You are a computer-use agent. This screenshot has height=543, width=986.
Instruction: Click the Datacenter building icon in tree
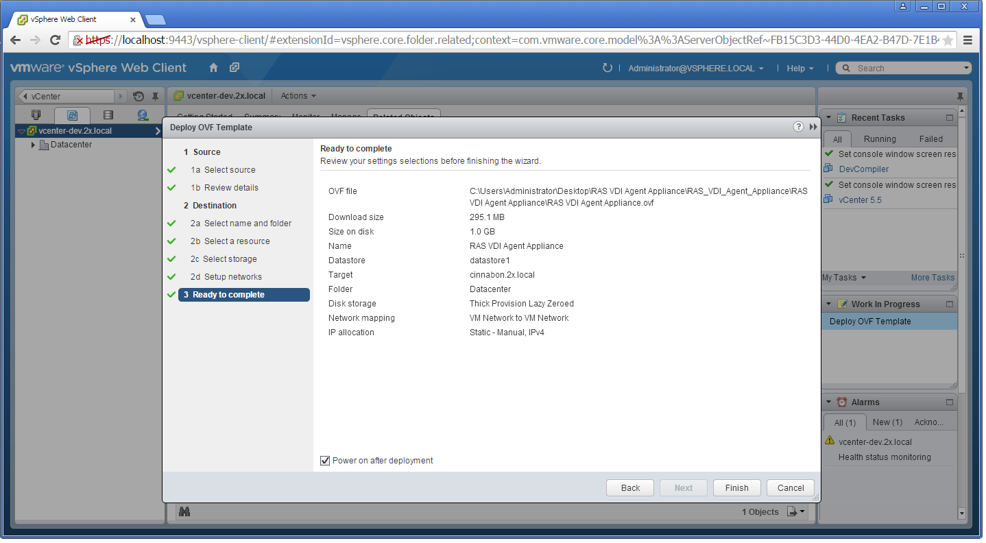(x=45, y=145)
